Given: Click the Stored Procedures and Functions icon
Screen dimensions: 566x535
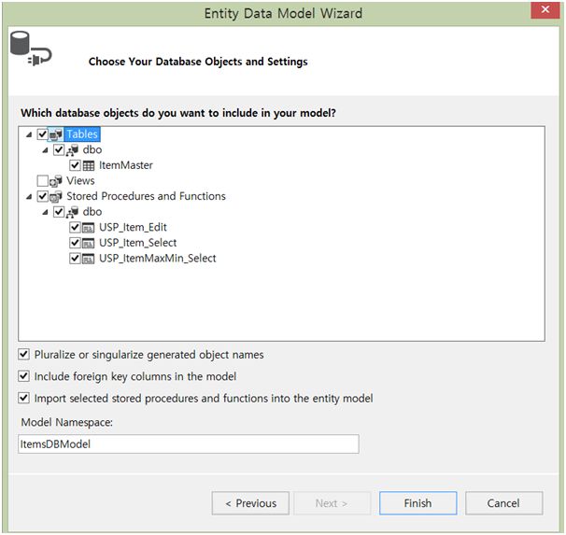Looking at the screenshot, I should tap(56, 196).
